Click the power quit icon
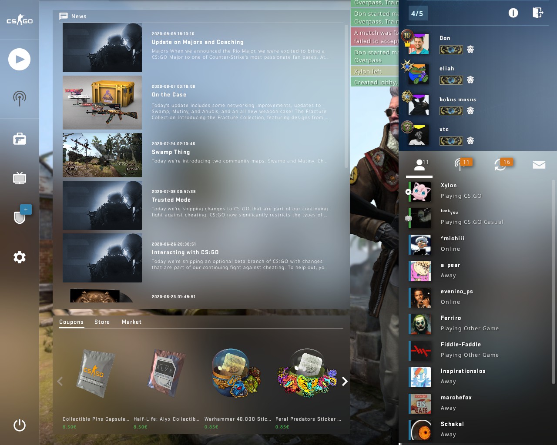Screen dimensions: 557x445 pos(20,425)
